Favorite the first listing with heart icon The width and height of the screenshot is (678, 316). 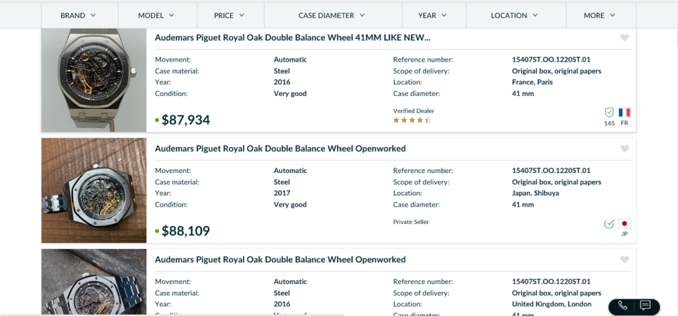[x=624, y=38]
